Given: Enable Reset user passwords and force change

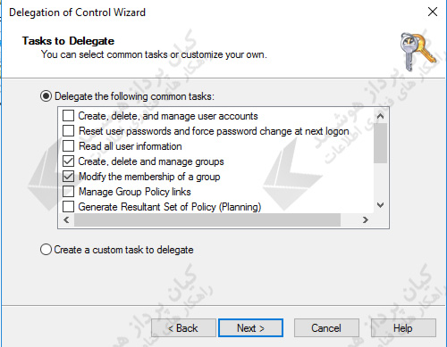Looking at the screenshot, I should point(68,130).
